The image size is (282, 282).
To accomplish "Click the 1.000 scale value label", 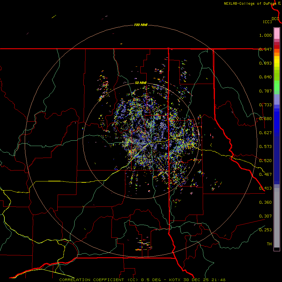I will (x=265, y=35).
